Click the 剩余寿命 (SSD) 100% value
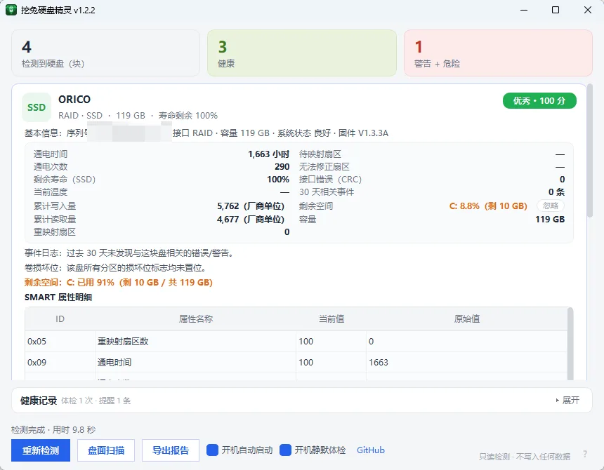 pyautogui.click(x=278, y=179)
